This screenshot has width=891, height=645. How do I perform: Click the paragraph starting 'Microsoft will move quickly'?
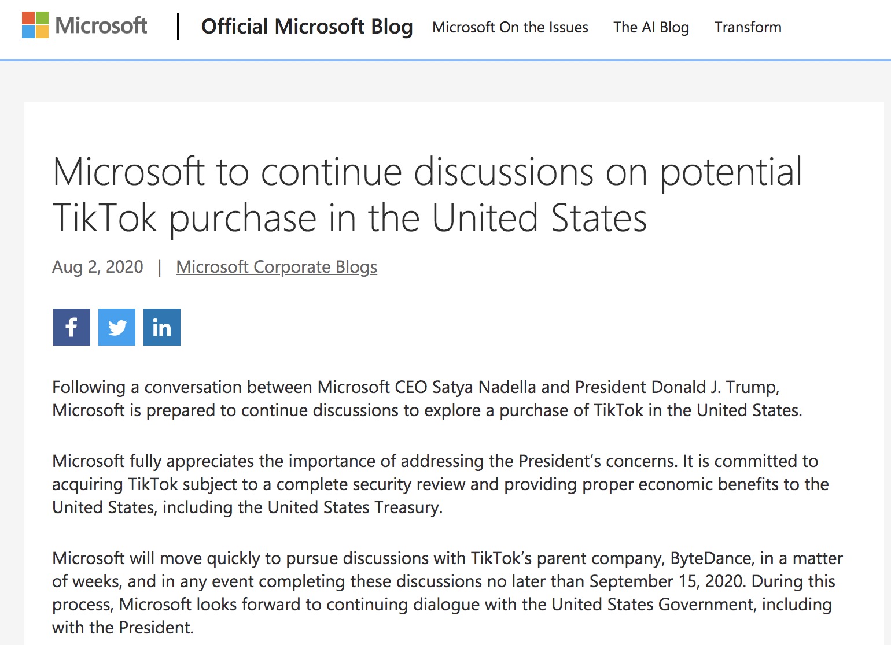click(447, 592)
